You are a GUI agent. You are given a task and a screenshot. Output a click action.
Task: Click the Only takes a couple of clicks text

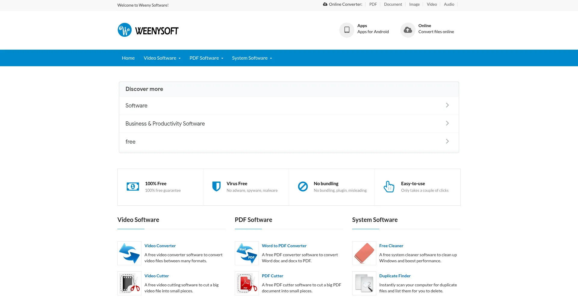click(x=425, y=190)
